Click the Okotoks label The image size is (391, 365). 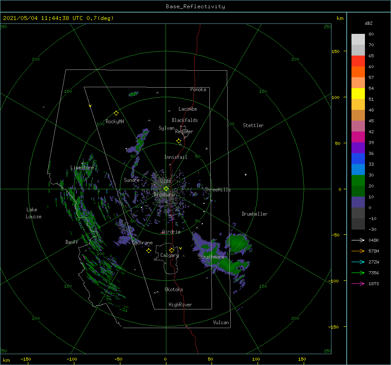click(174, 289)
